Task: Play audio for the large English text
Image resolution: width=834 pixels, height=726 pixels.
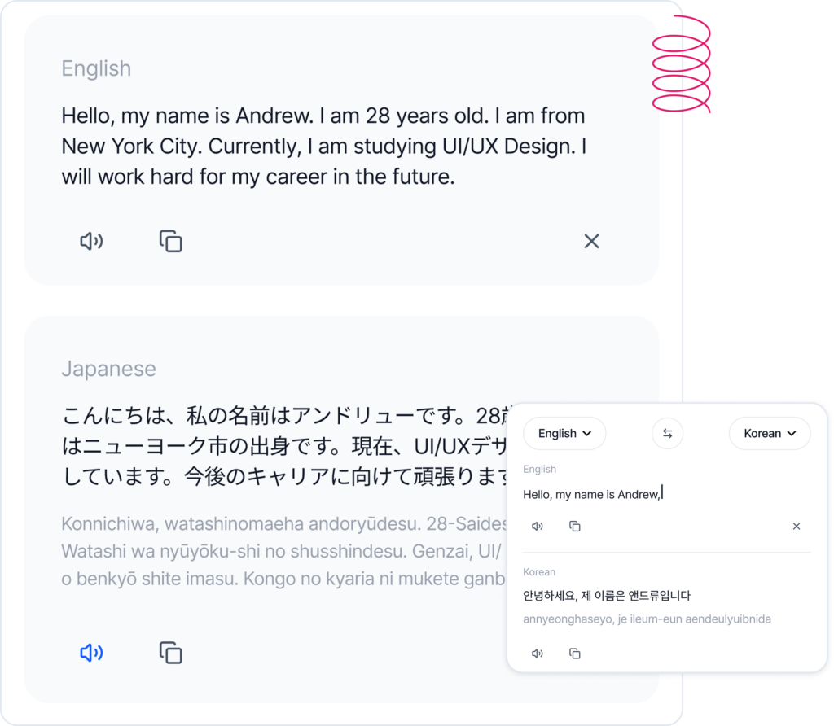Action: (91, 241)
